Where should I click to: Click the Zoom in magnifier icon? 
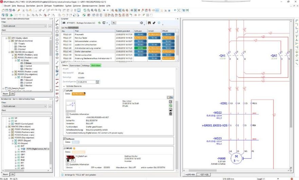click(92, 10)
